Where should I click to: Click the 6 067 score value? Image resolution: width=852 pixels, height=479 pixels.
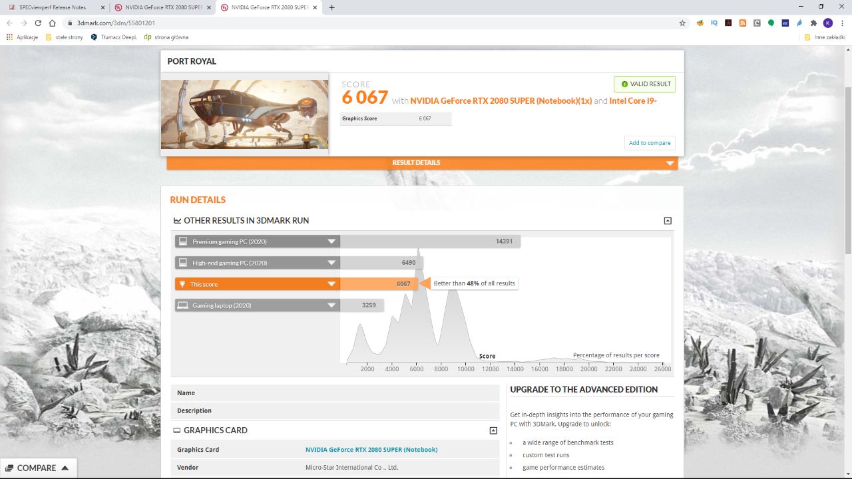(x=365, y=98)
